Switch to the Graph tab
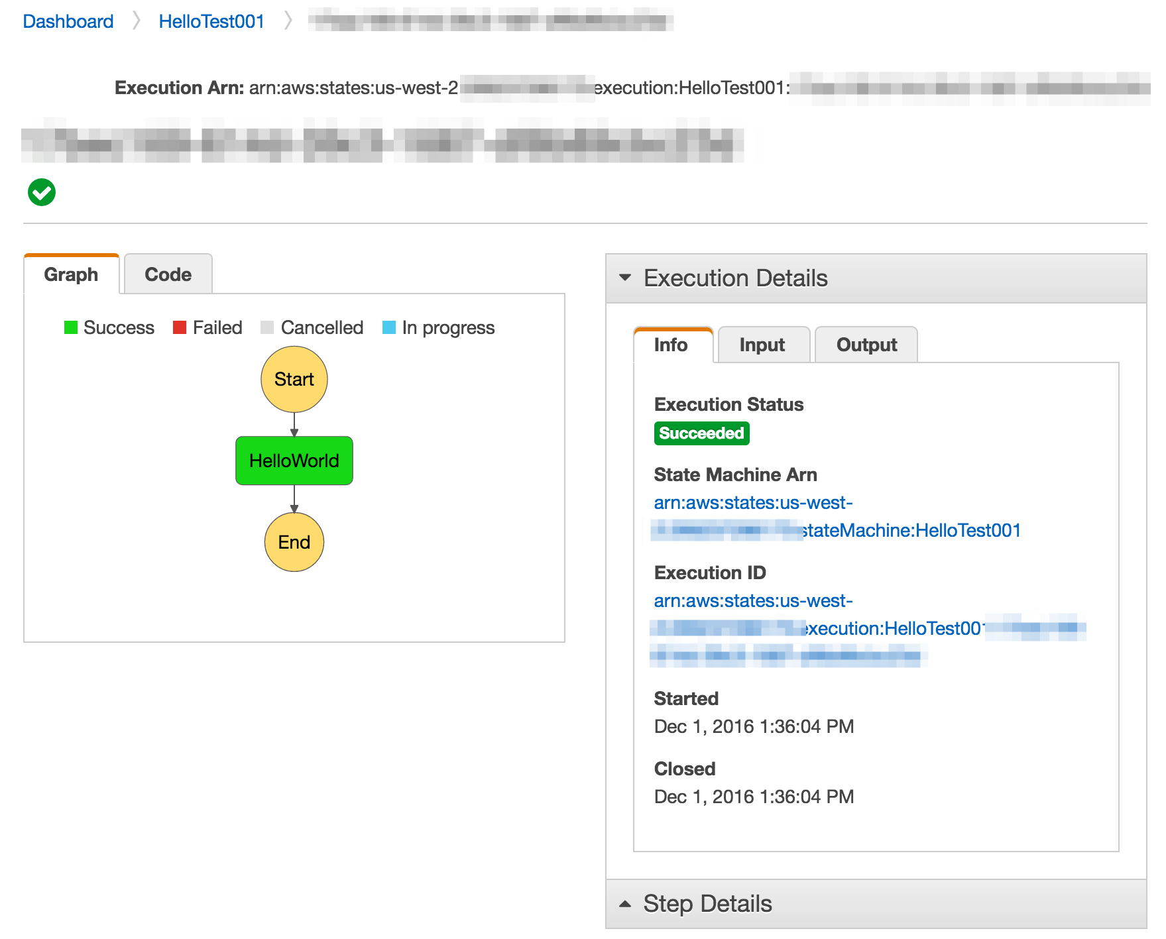1166x939 pixels. coord(71,274)
